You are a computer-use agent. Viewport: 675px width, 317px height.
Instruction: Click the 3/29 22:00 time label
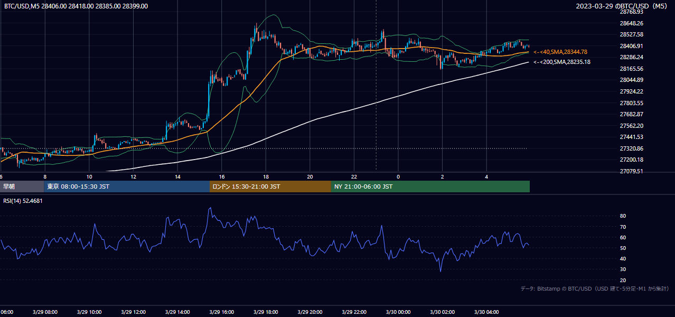coord(354,312)
